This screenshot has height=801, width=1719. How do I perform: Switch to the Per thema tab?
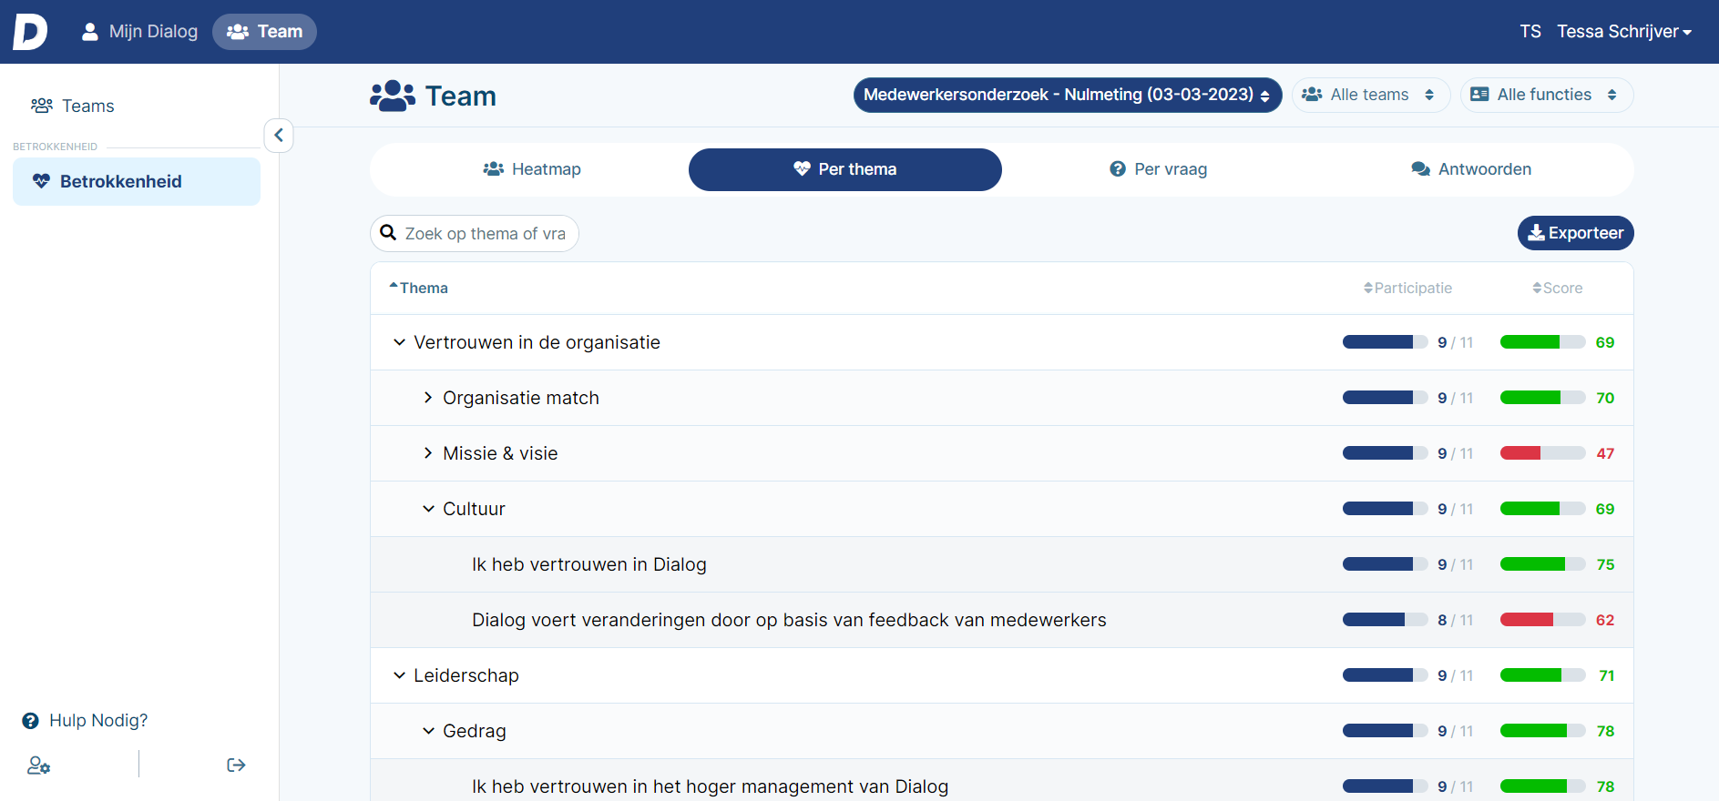coord(845,169)
